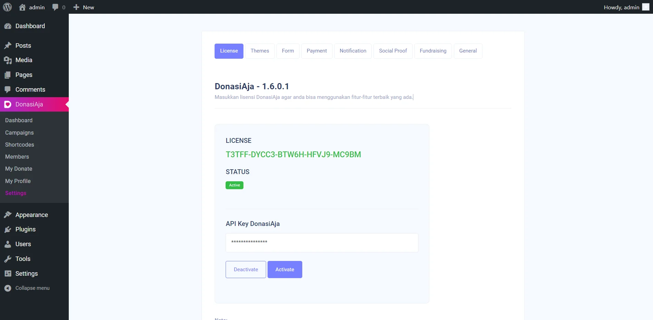
Task: Open Shortcodes in DonasiAja submenu
Action: pos(20,145)
